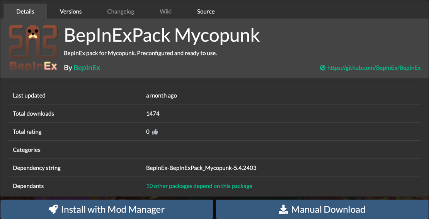Click the rocket icon on Install button
The image size is (429, 219).
point(53,209)
